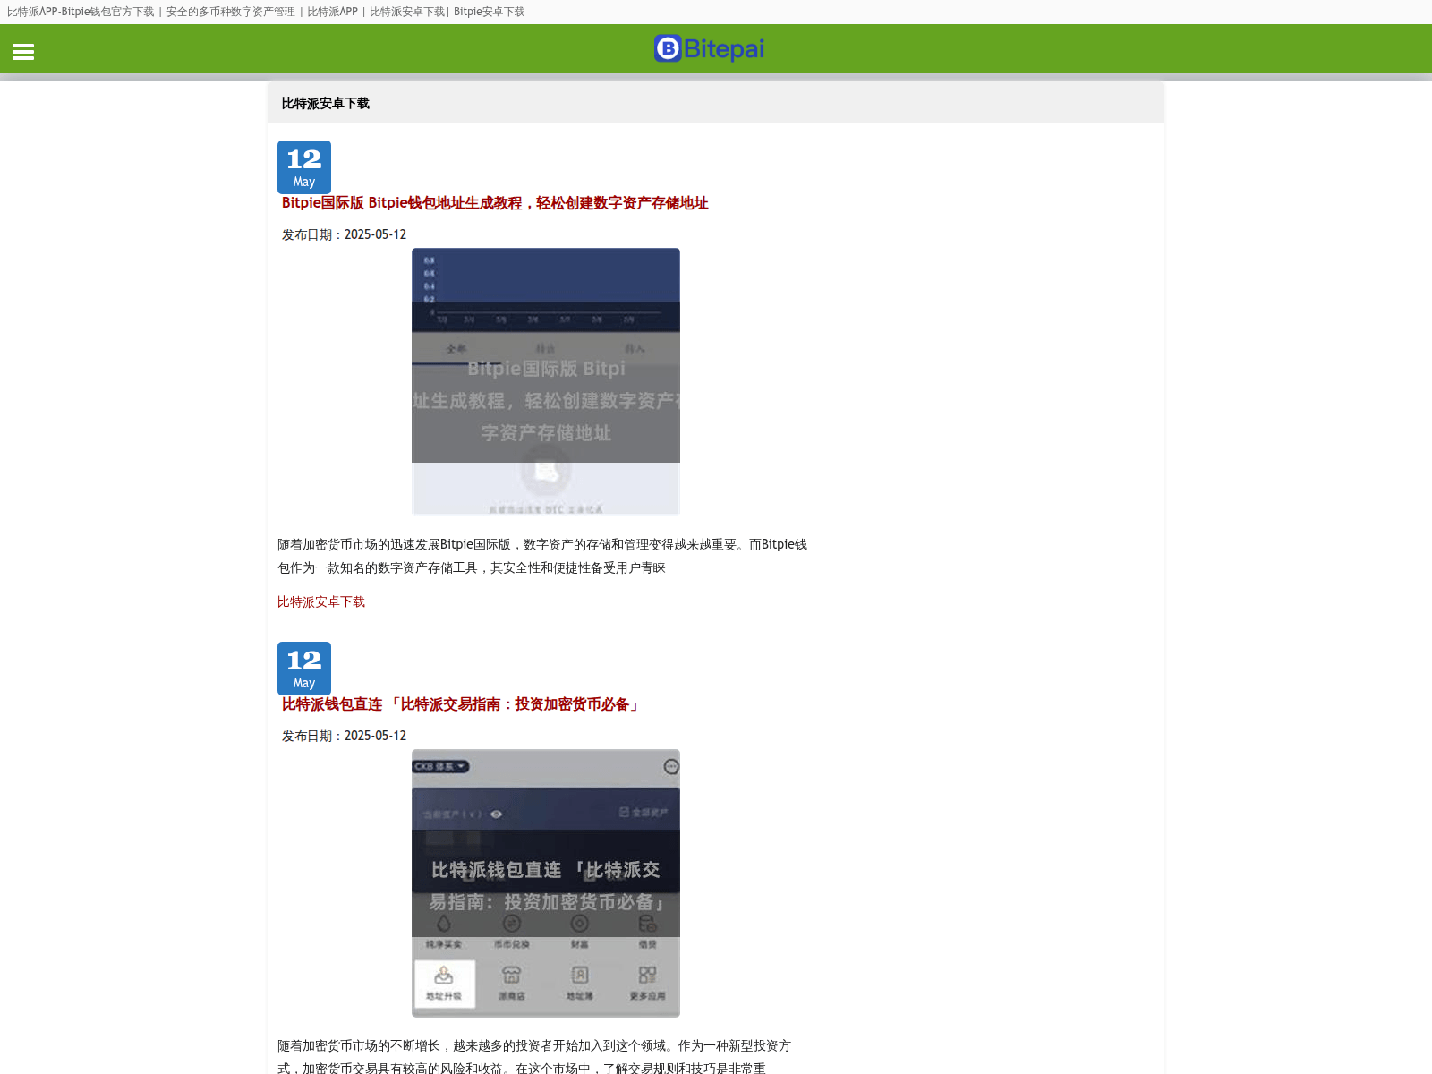Click the page title text '比特派APP-Bitpie钱包官方下载'

click(81, 12)
